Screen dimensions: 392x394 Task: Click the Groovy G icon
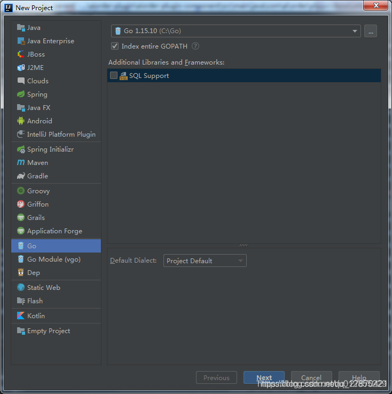[x=21, y=191]
